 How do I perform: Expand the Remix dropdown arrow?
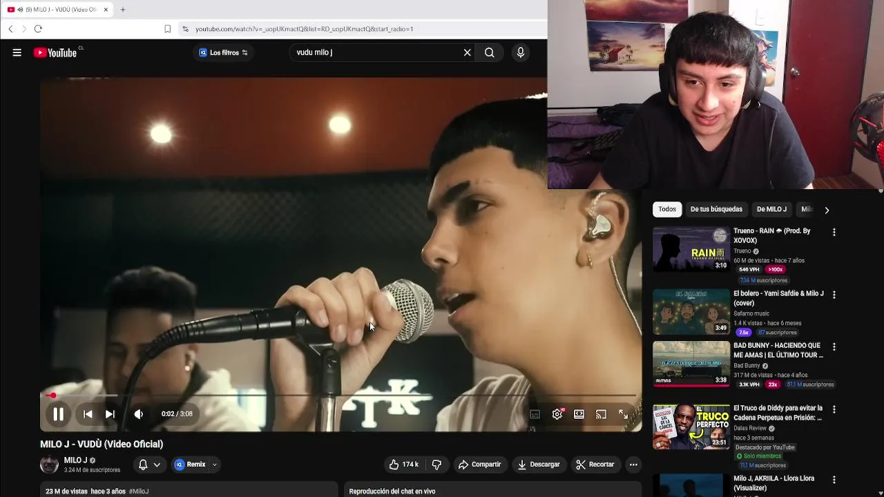pyautogui.click(x=215, y=465)
